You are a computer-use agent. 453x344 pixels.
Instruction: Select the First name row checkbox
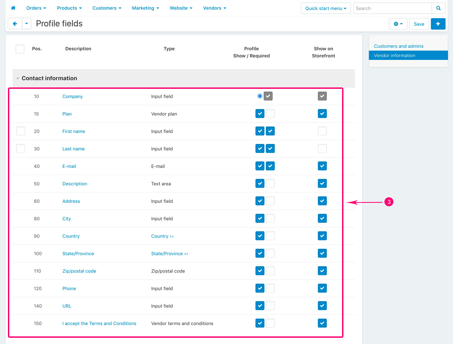pyautogui.click(x=21, y=131)
